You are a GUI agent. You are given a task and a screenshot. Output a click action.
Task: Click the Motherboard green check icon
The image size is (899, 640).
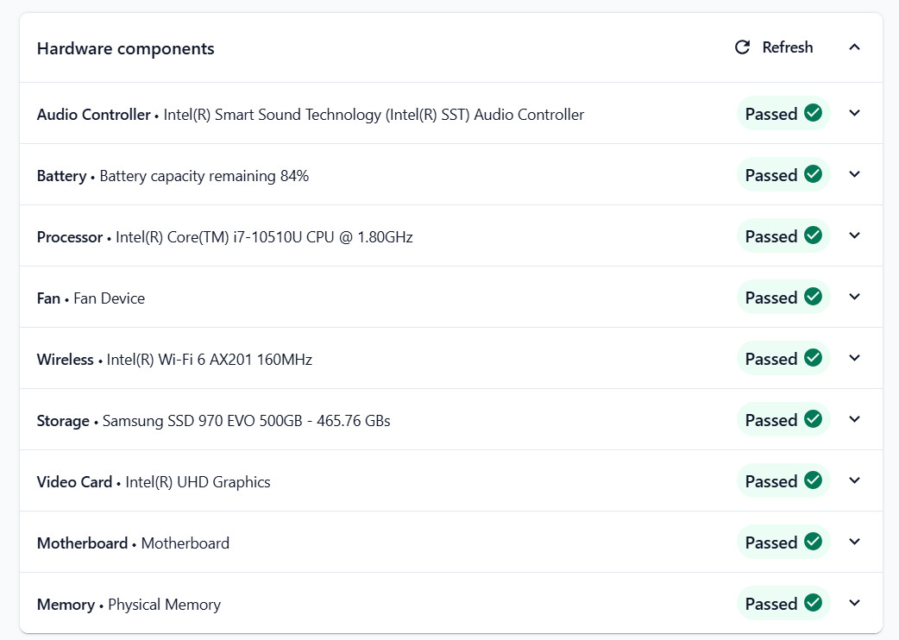click(x=813, y=542)
